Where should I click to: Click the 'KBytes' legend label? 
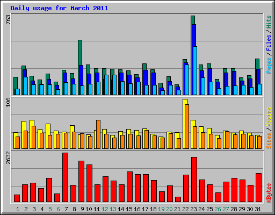[269, 193]
